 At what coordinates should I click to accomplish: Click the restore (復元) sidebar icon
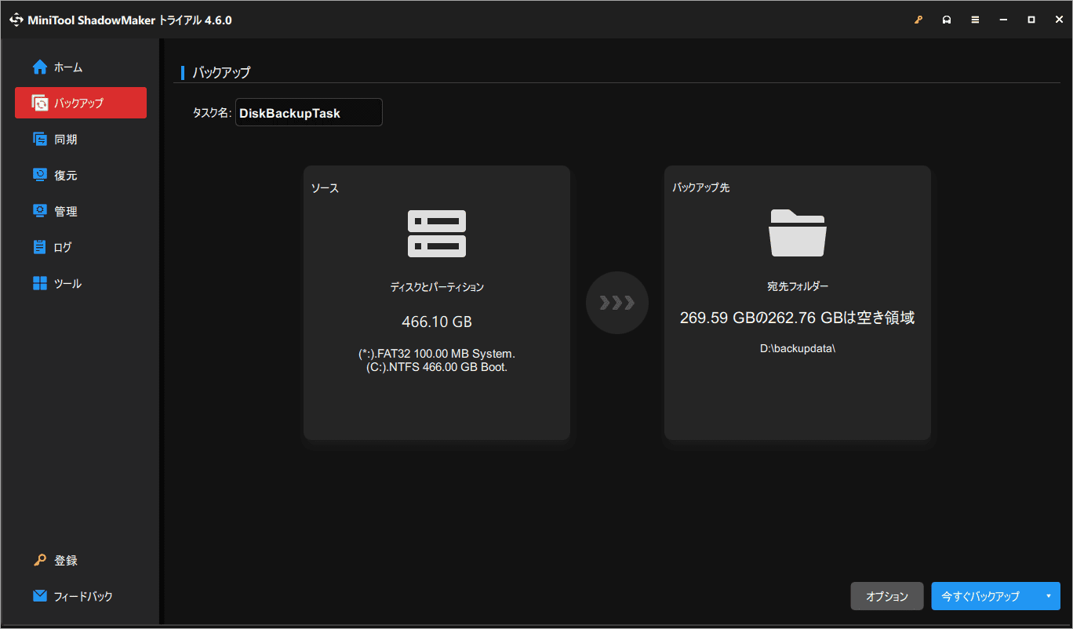(x=40, y=175)
